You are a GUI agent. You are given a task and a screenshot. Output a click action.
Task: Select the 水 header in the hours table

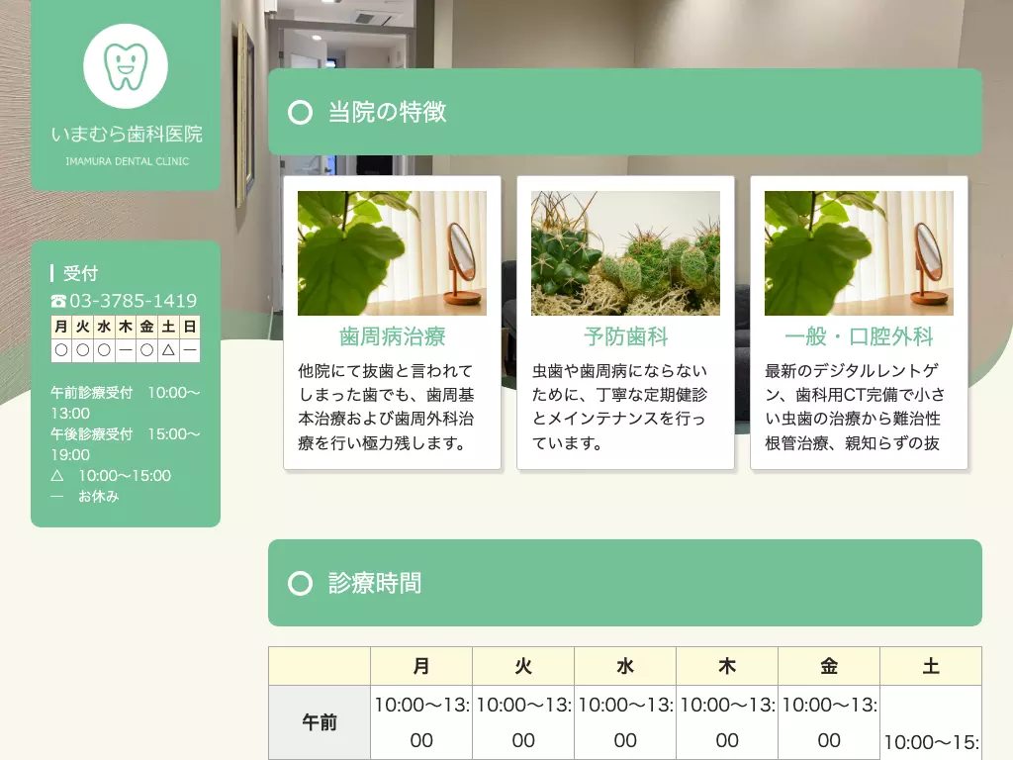click(625, 666)
